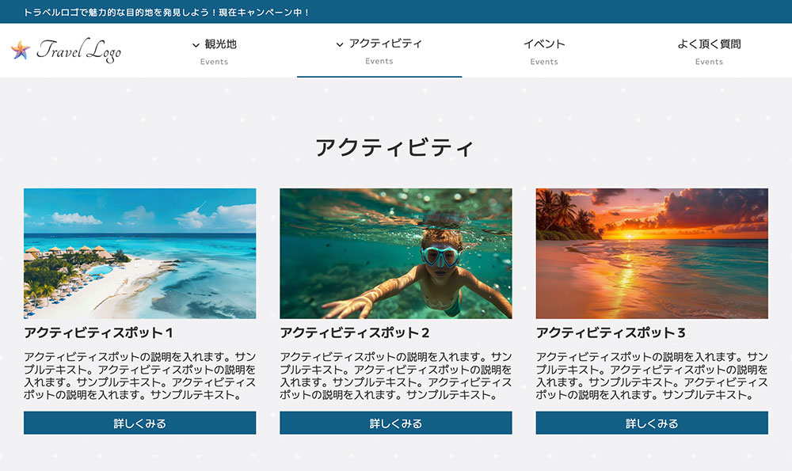
Task: Click Events subtitle under よく頂く質問
Action: coord(709,62)
